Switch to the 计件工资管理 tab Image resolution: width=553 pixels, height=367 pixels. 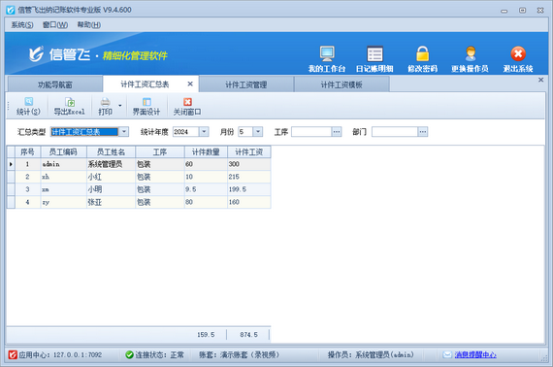246,84
